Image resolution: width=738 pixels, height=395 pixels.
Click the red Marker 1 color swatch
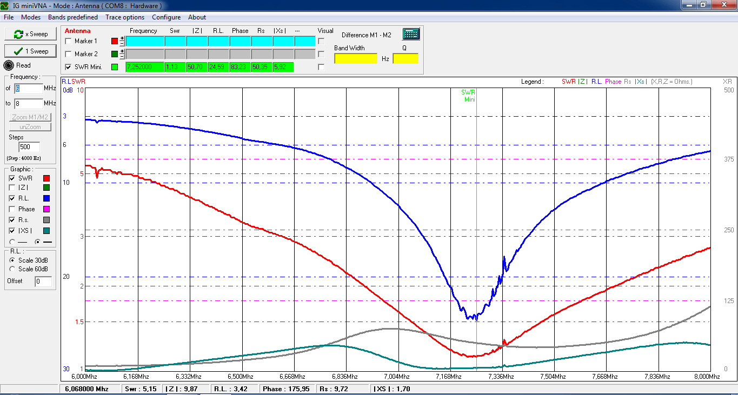click(114, 41)
